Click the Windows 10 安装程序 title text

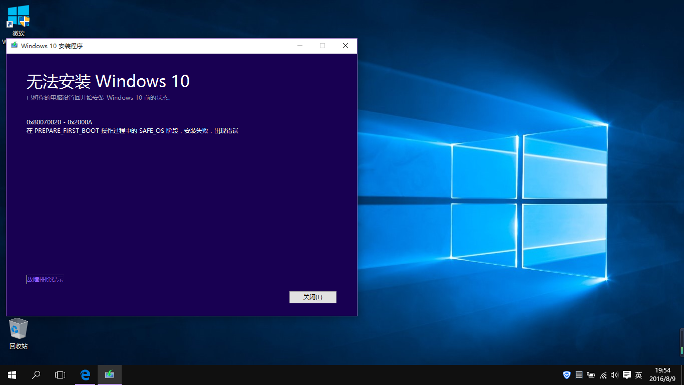[x=52, y=46]
